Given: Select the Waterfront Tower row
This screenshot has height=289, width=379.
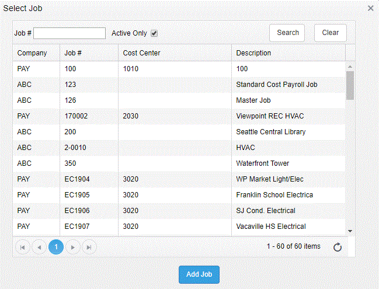Looking at the screenshot, I should pyautogui.click(x=179, y=163).
